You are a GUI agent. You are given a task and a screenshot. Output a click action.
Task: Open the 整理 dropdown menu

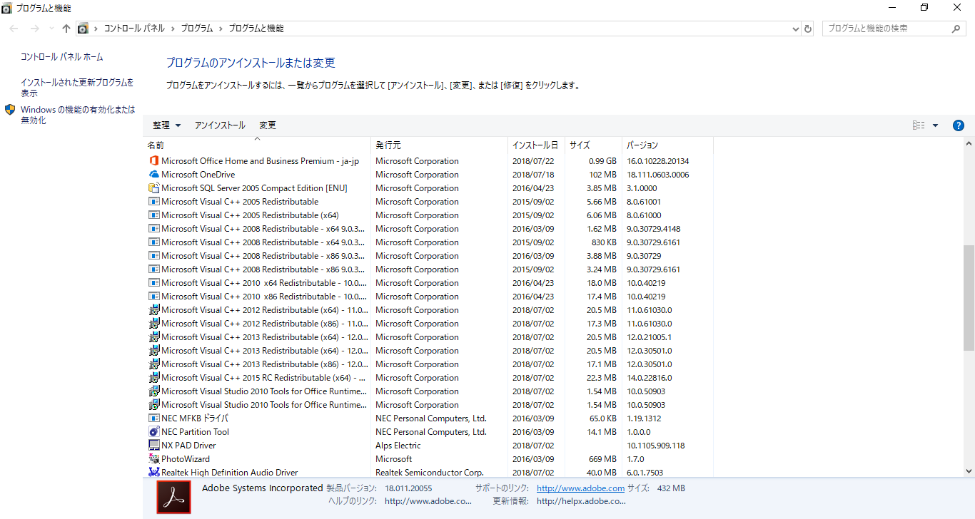pyautogui.click(x=166, y=125)
